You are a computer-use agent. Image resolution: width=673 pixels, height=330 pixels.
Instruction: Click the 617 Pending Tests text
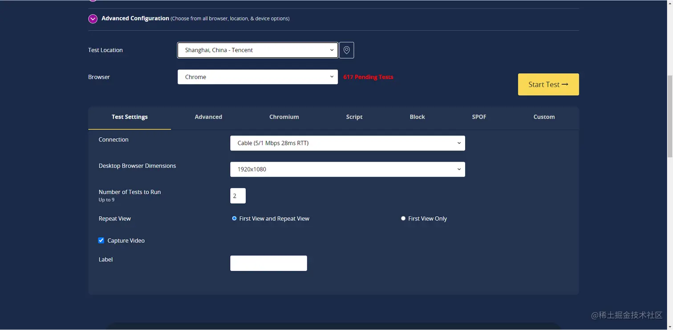[368, 77]
